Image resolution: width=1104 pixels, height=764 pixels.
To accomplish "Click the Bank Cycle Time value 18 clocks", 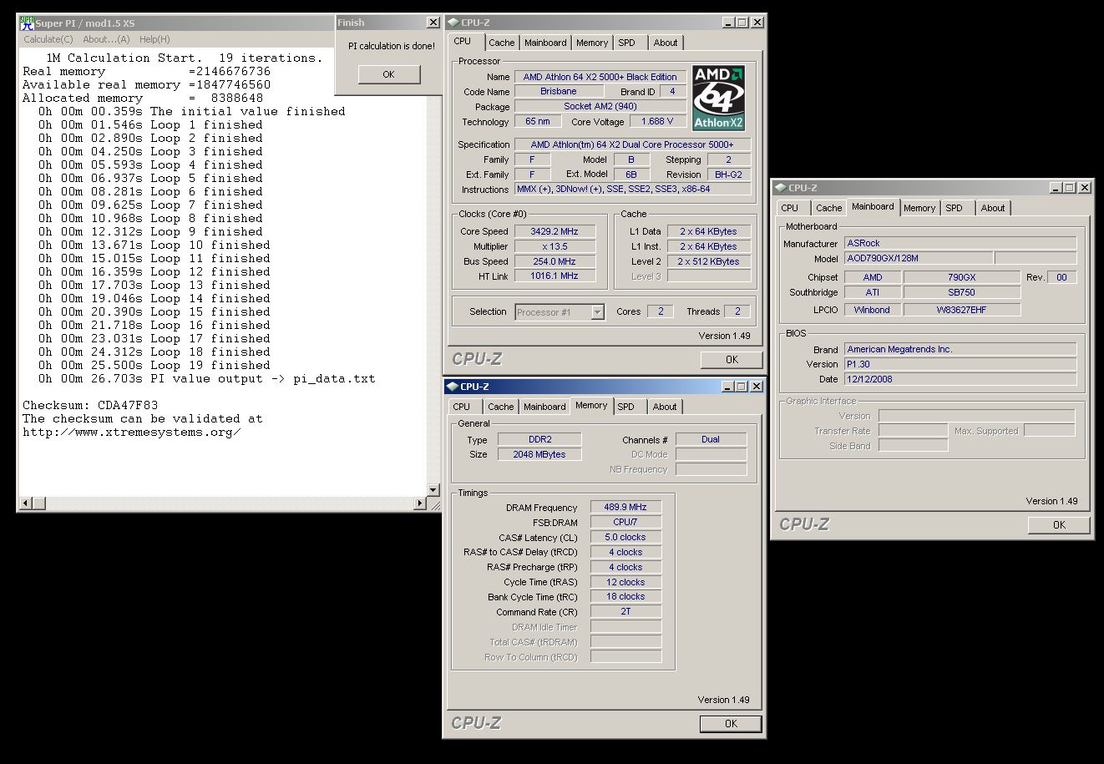I will click(x=625, y=596).
